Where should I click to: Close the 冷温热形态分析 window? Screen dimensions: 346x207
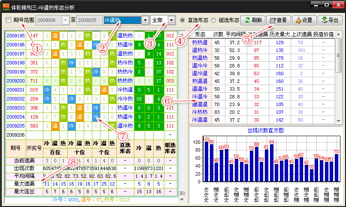[338, 5]
